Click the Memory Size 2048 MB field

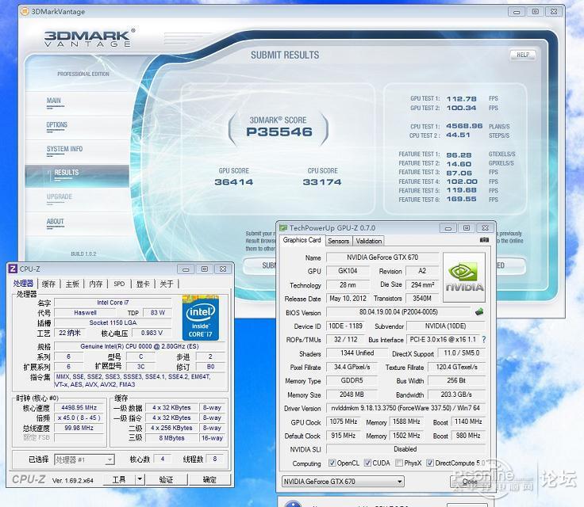pyautogui.click(x=352, y=395)
